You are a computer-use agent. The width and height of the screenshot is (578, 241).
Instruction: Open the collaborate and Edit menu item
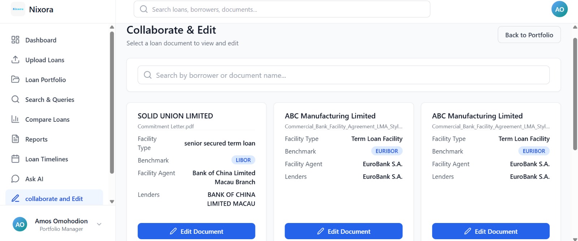coord(54,198)
